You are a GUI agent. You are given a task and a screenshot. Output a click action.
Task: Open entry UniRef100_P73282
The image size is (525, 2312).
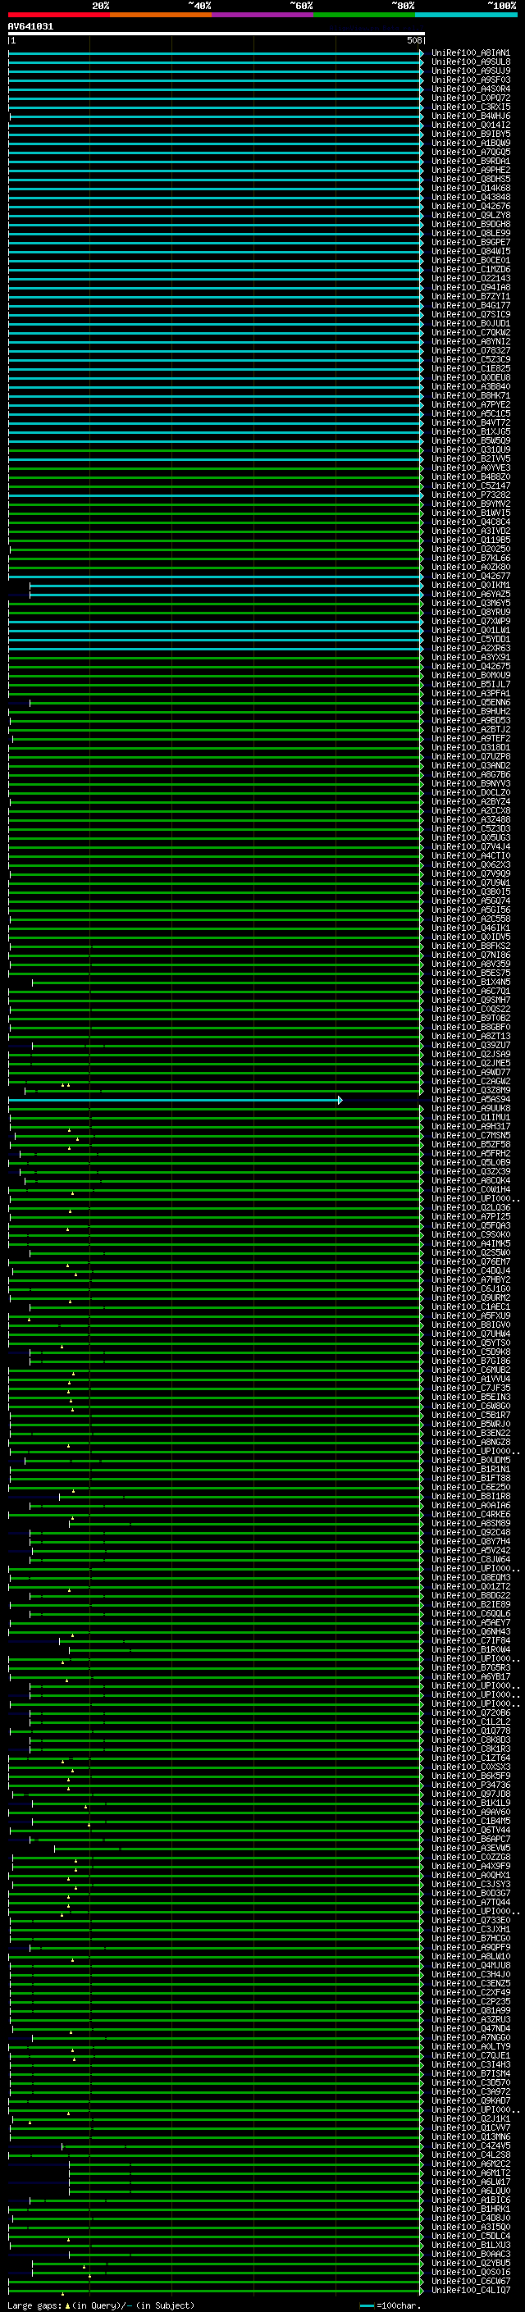[x=470, y=495]
